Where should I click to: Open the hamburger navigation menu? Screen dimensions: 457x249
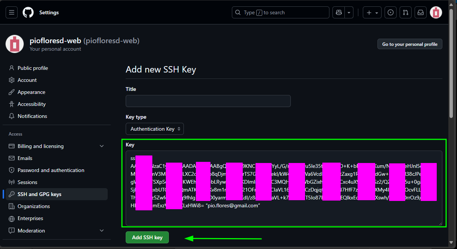11,12
